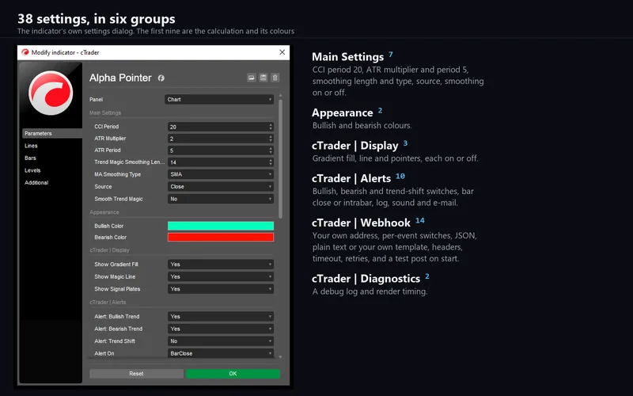Image resolution: width=633 pixels, height=396 pixels.
Task: Click the red cTrader logo in sidebar
Action: [51, 93]
